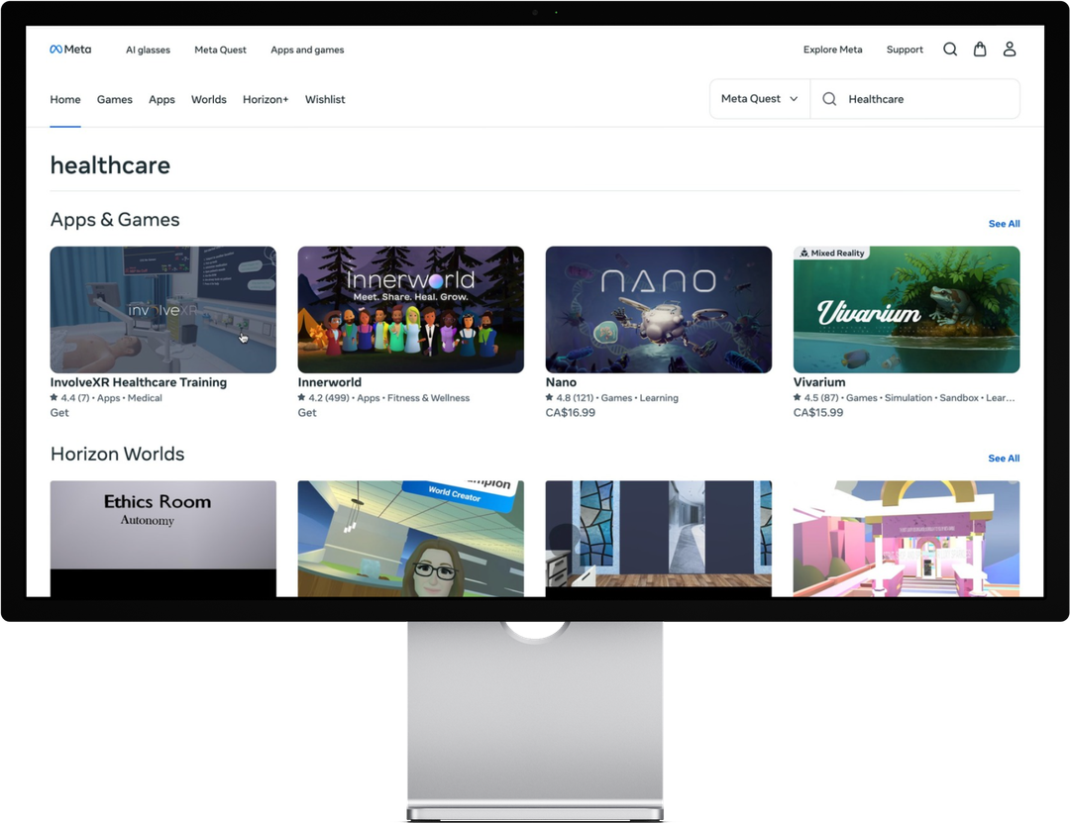Screen dimensions: 1070x823
Task: Open the Vivarium game thumbnail
Action: (907, 310)
